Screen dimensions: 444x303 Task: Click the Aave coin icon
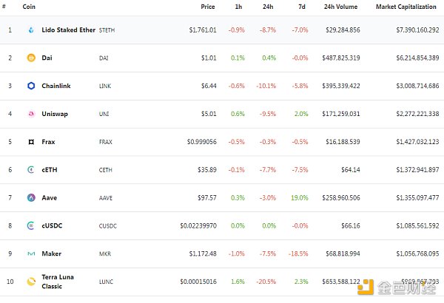point(31,197)
